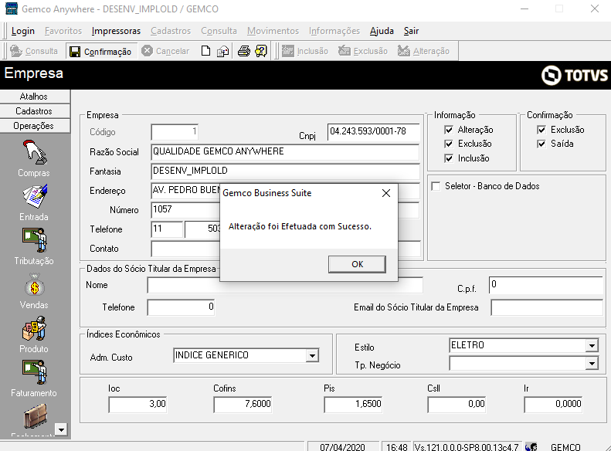Click the TOTVS logo in header

(575, 75)
